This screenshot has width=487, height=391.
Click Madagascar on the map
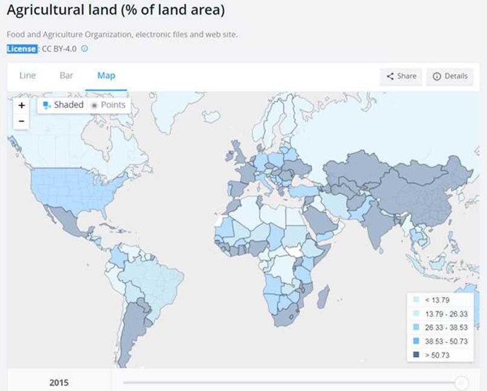(323, 297)
